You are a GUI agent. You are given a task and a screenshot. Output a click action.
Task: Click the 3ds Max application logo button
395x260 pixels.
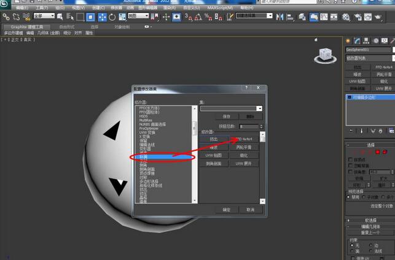(6, 4)
